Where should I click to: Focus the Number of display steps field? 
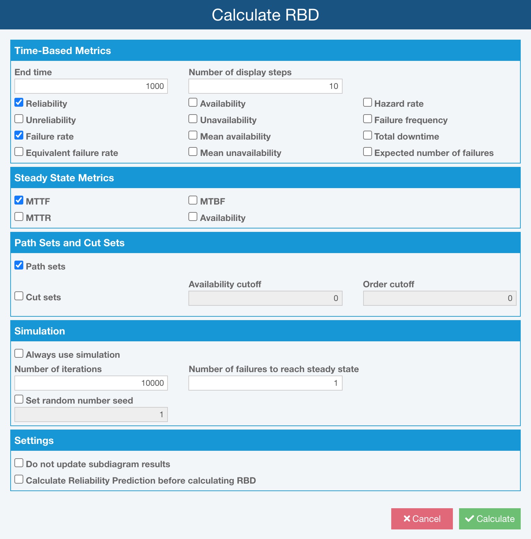click(x=265, y=86)
